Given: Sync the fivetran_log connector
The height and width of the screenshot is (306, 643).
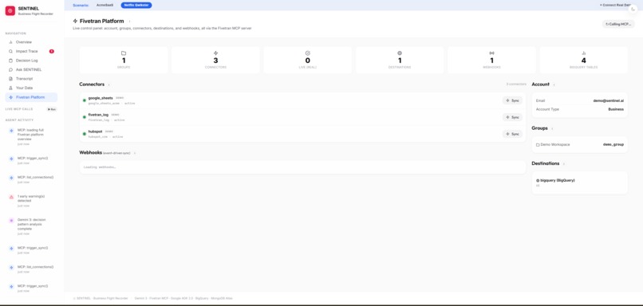Looking at the screenshot, I should coord(512,117).
